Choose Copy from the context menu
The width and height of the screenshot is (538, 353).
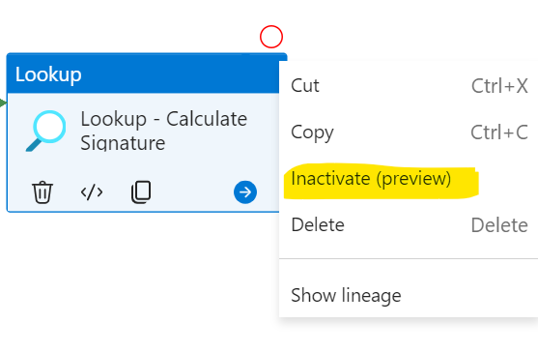(409, 132)
